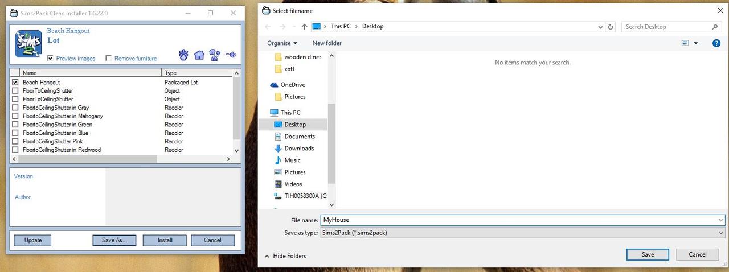This screenshot has height=272, width=729.
Task: Click the Version label
Action: click(x=23, y=176)
